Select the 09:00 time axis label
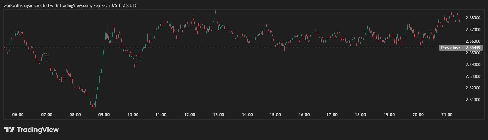 click(x=104, y=115)
